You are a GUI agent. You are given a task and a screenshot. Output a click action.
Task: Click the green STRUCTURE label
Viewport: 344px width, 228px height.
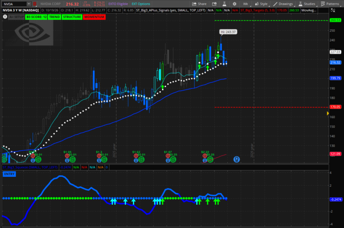(72, 17)
